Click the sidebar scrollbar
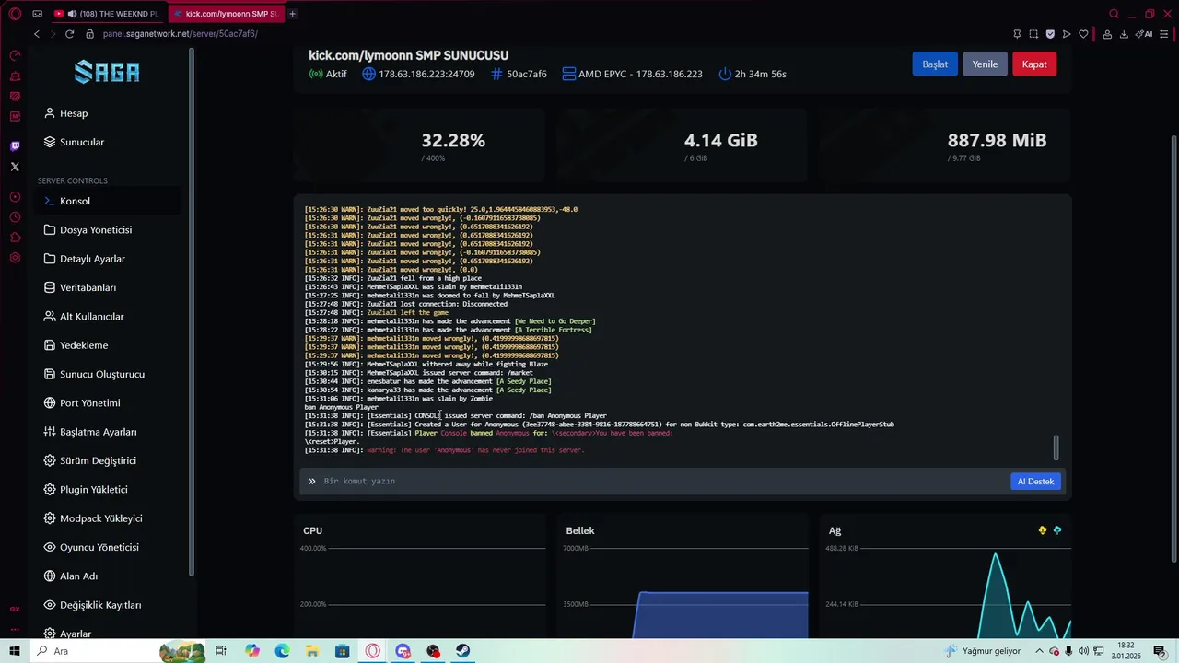The image size is (1179, 663). (192, 311)
